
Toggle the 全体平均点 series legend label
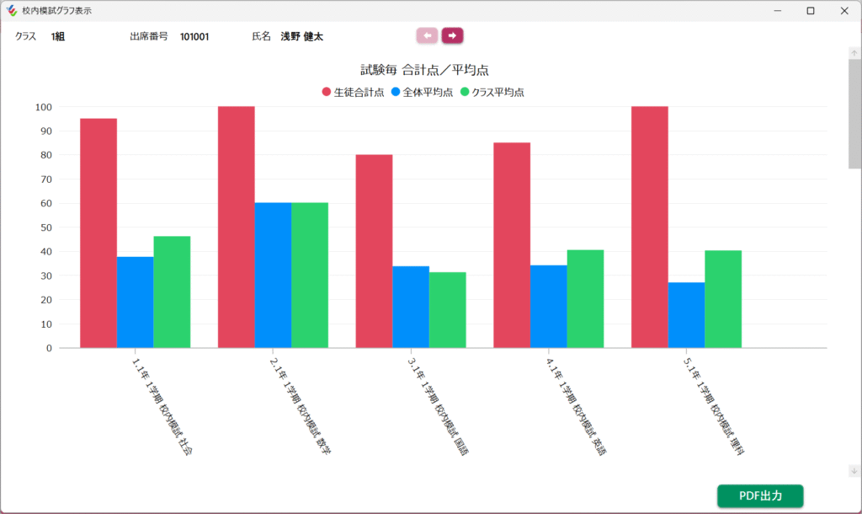(x=428, y=92)
